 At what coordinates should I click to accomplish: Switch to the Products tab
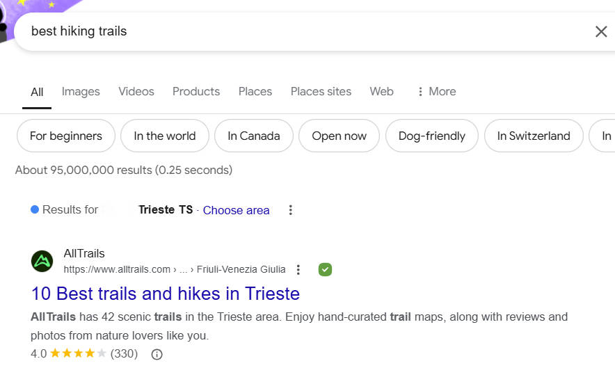click(196, 91)
